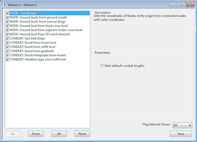Toggle CONDUIT: Size and shape checkbox
Image resolution: width=197 pixels, height=142 pixels.
7,38
